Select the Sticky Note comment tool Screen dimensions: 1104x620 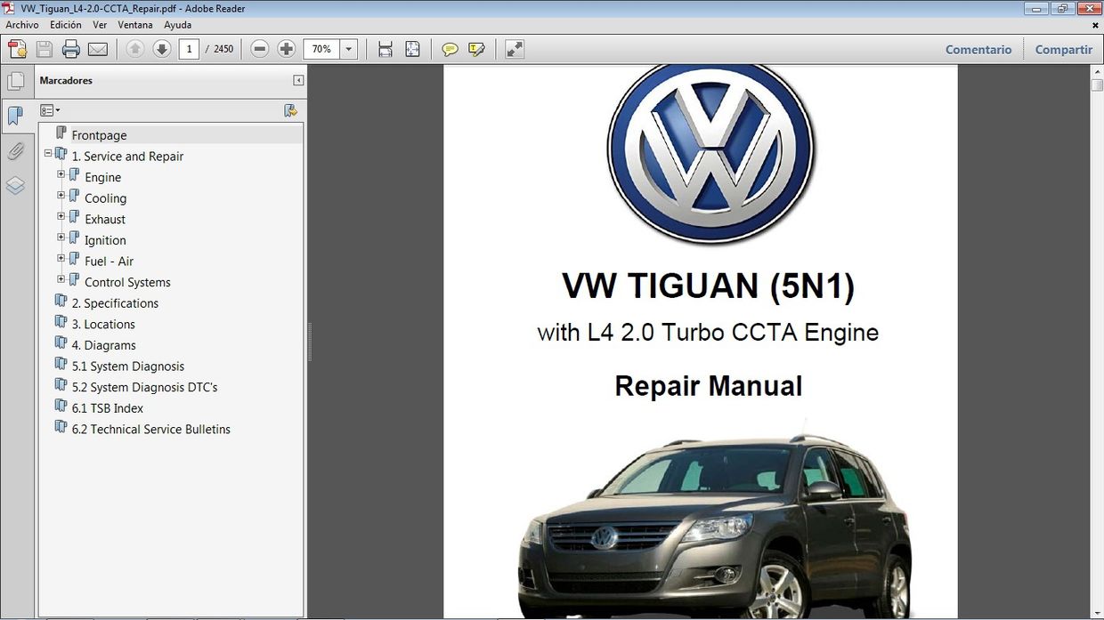pos(450,49)
